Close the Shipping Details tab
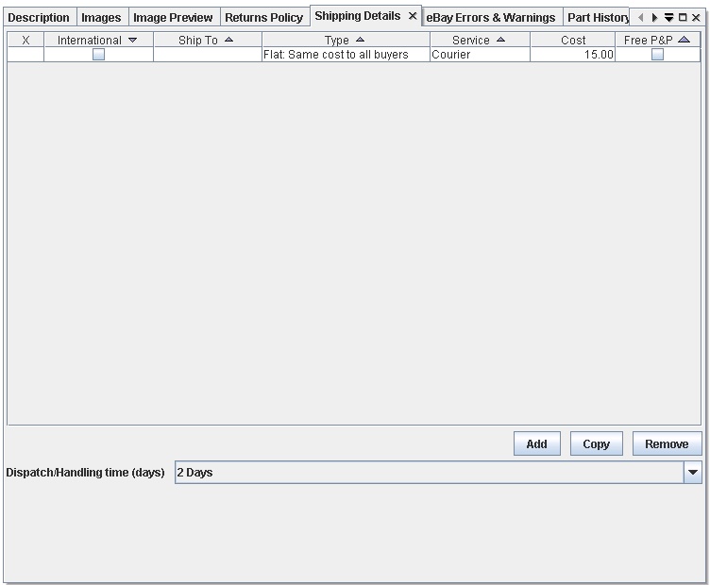The image size is (710, 585). [x=413, y=16]
